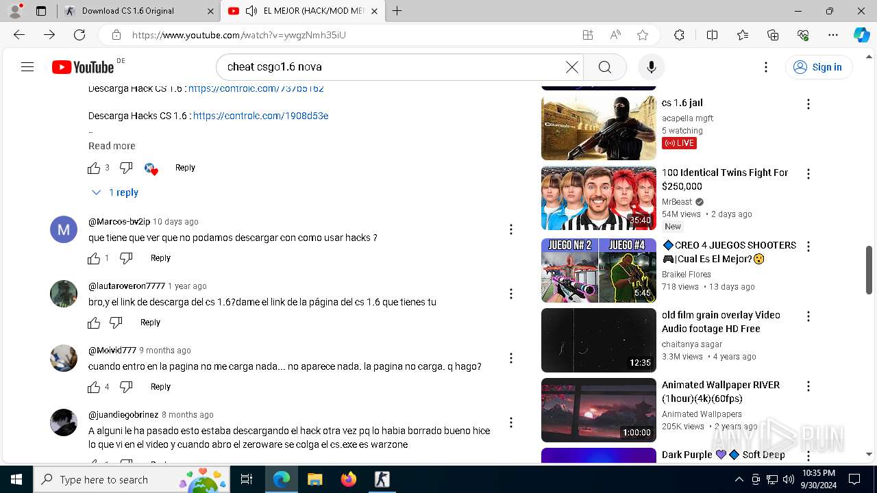
Task: Expand the '1 reply' thread
Action: [x=115, y=192]
